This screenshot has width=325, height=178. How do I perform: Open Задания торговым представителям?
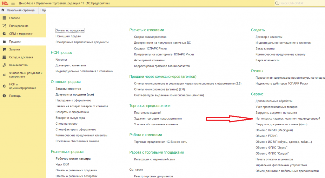click(x=158, y=119)
